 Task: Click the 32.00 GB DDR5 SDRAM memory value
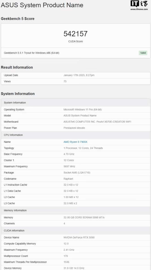coord(84,217)
